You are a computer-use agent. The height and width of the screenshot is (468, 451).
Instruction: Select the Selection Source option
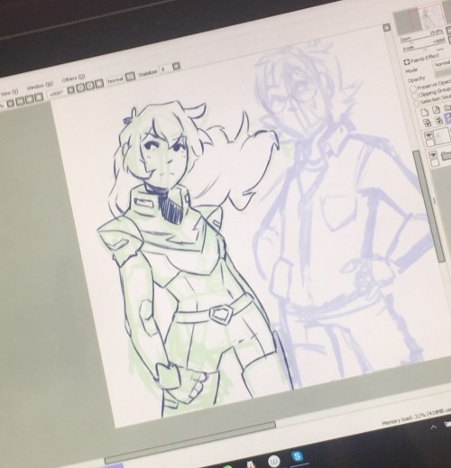pos(417,103)
